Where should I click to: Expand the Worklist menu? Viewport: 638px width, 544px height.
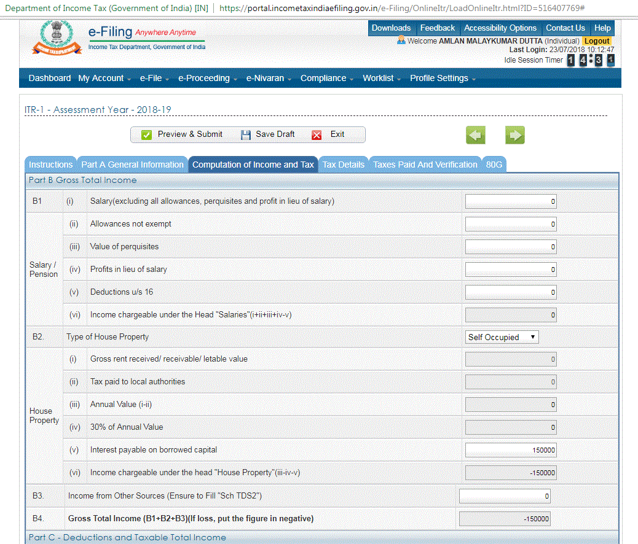coord(382,78)
